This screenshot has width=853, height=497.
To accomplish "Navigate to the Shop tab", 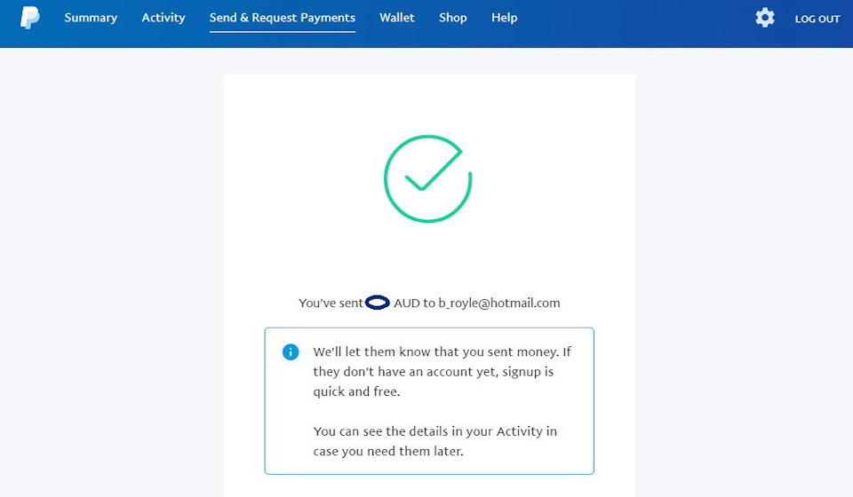I will click(452, 18).
